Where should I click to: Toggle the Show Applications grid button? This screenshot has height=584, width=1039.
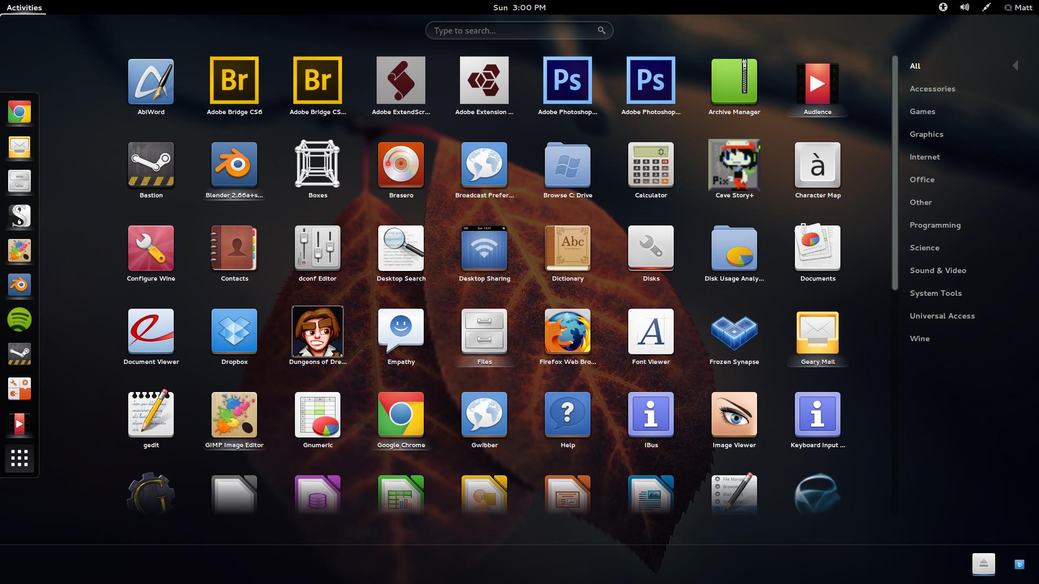(x=19, y=458)
